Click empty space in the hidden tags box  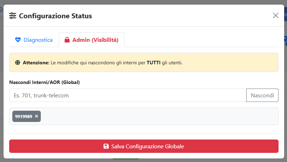[158, 116]
